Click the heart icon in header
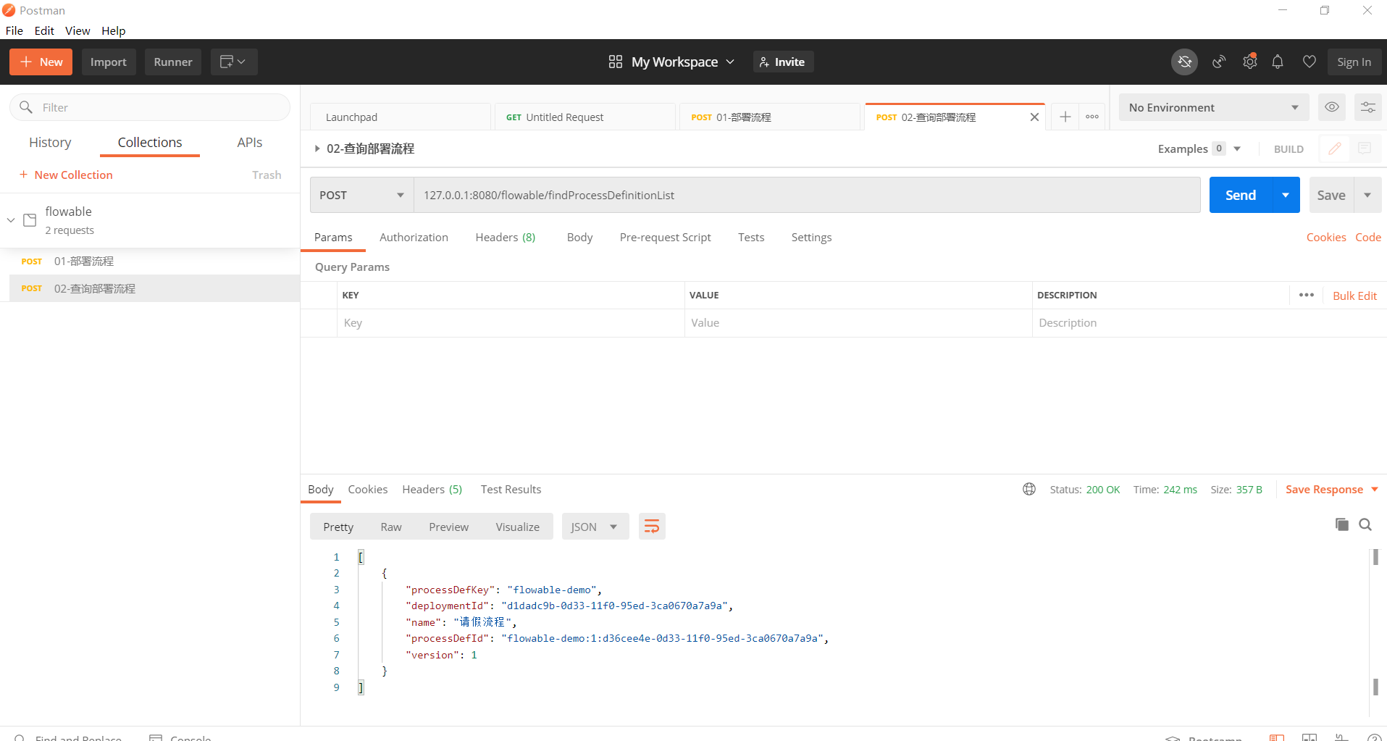 click(x=1309, y=62)
